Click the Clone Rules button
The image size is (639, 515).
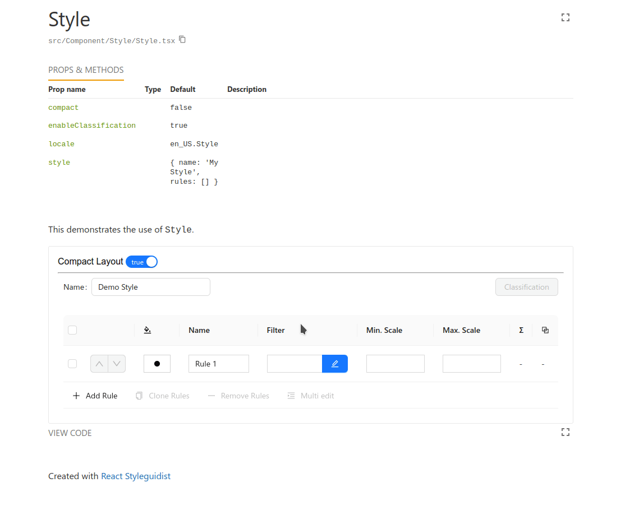point(163,396)
